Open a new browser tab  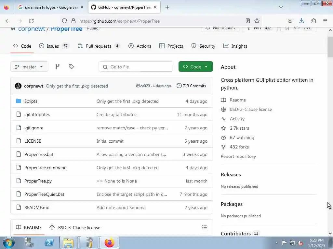click(167, 7)
